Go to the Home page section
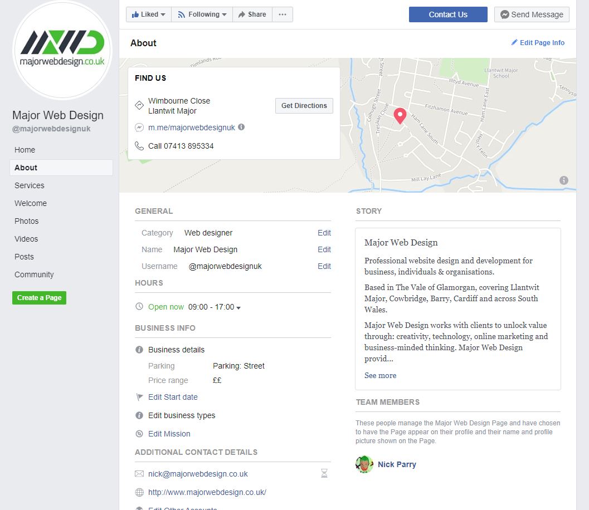The image size is (589, 510). coord(25,150)
